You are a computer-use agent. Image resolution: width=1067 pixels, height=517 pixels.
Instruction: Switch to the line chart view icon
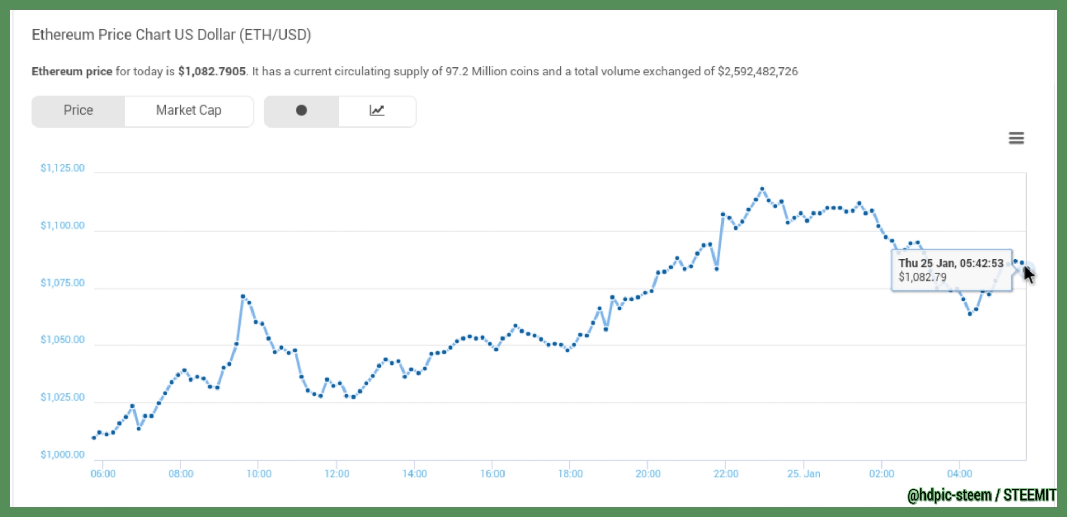point(377,111)
